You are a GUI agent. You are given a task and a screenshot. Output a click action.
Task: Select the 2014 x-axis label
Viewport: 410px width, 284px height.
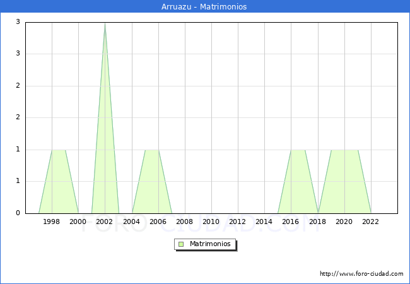(264, 222)
